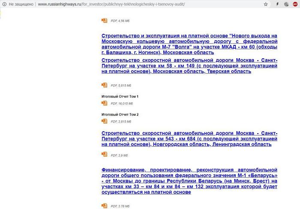This screenshot has width=300, height=209.
Task: Download the 3,78 Мб PDF file icon
Action: (x=104, y=206)
